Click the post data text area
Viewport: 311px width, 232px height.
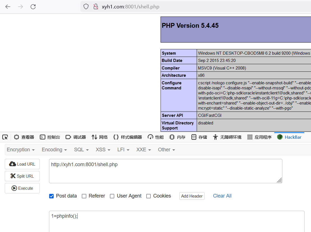coord(177,221)
